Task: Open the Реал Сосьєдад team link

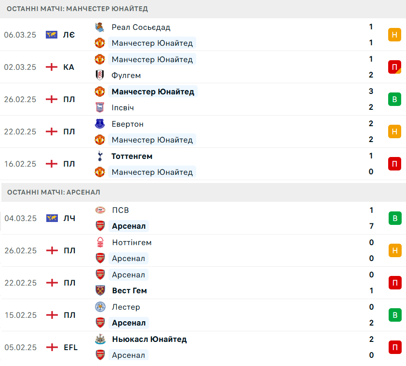Action: tap(141, 27)
